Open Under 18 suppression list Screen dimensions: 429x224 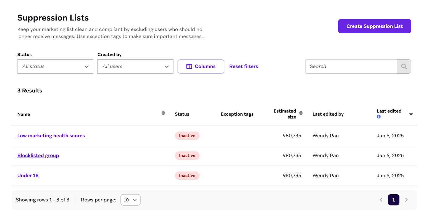click(28, 176)
